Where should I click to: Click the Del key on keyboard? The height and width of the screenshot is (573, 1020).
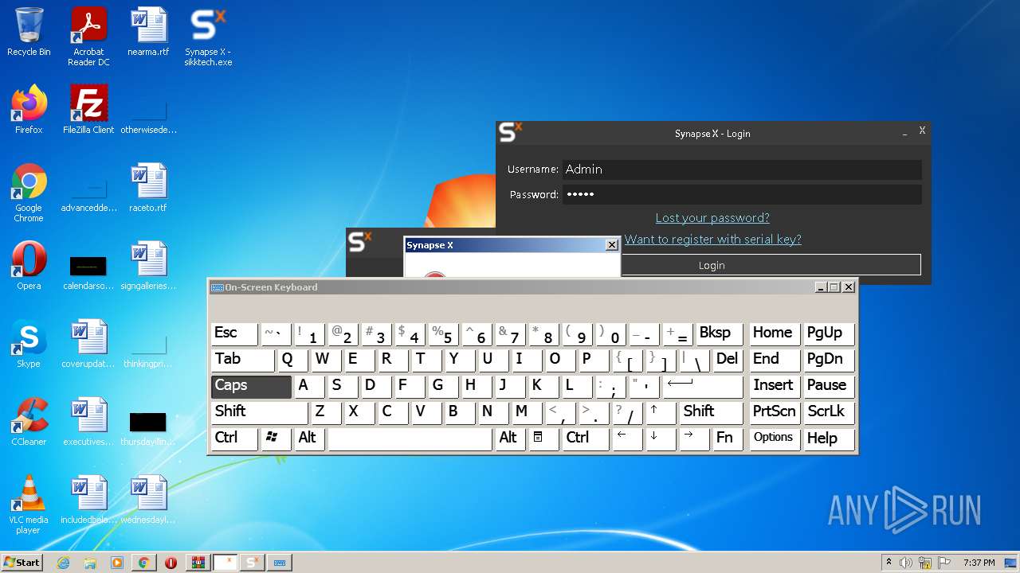point(728,360)
